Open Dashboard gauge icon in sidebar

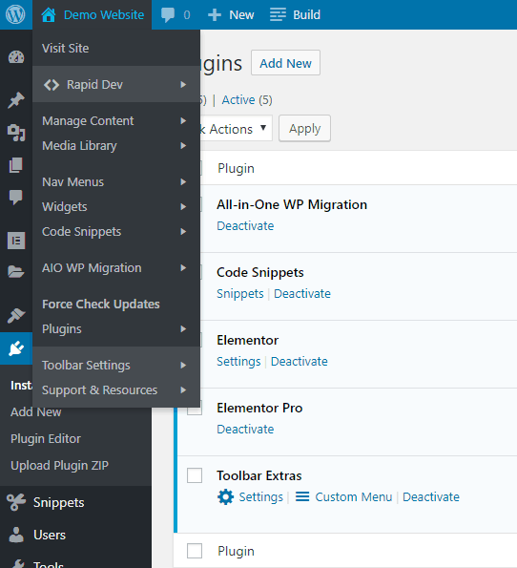click(16, 57)
